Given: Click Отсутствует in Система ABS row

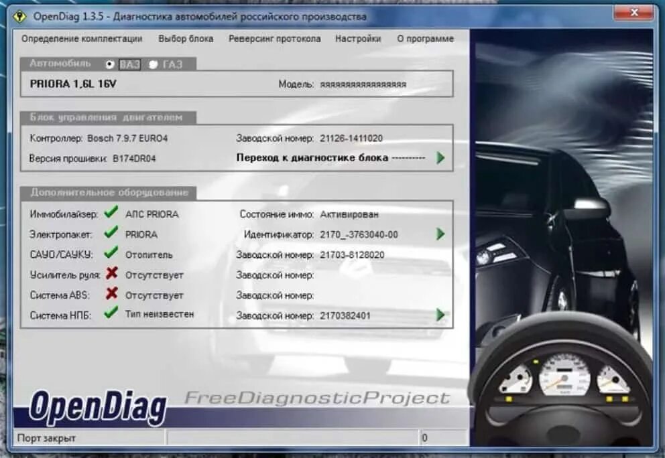Looking at the screenshot, I should pyautogui.click(x=154, y=295).
